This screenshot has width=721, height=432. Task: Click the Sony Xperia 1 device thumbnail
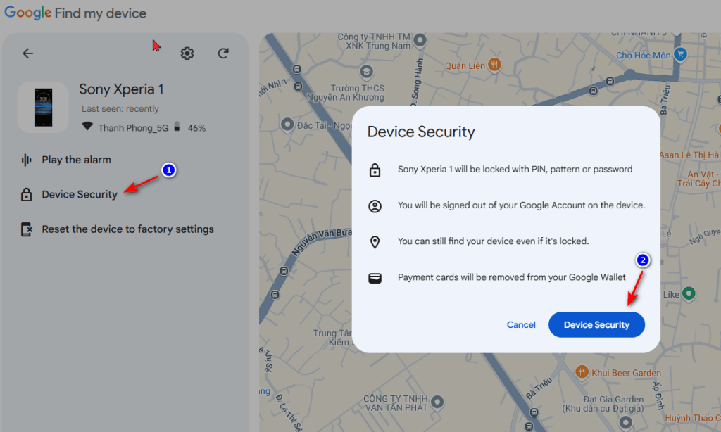click(43, 107)
